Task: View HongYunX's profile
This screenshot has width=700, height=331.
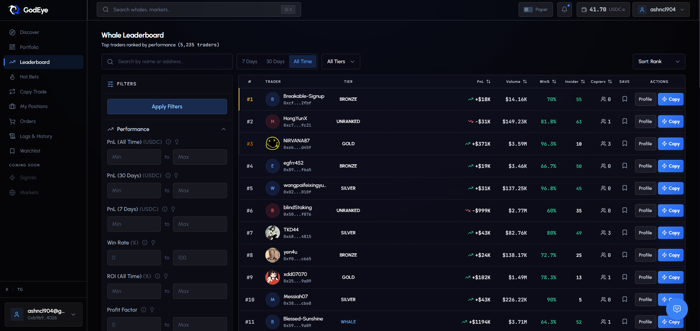Action: [645, 121]
